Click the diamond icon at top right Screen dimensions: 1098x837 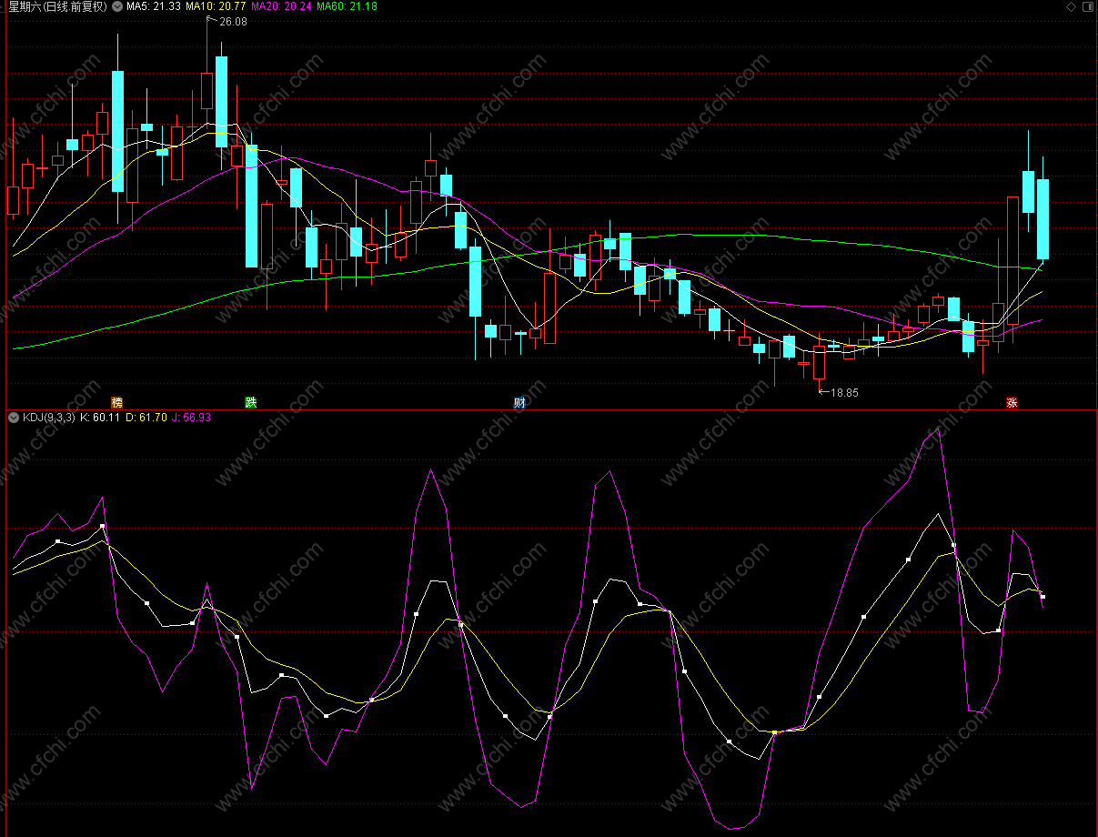click(x=1070, y=6)
